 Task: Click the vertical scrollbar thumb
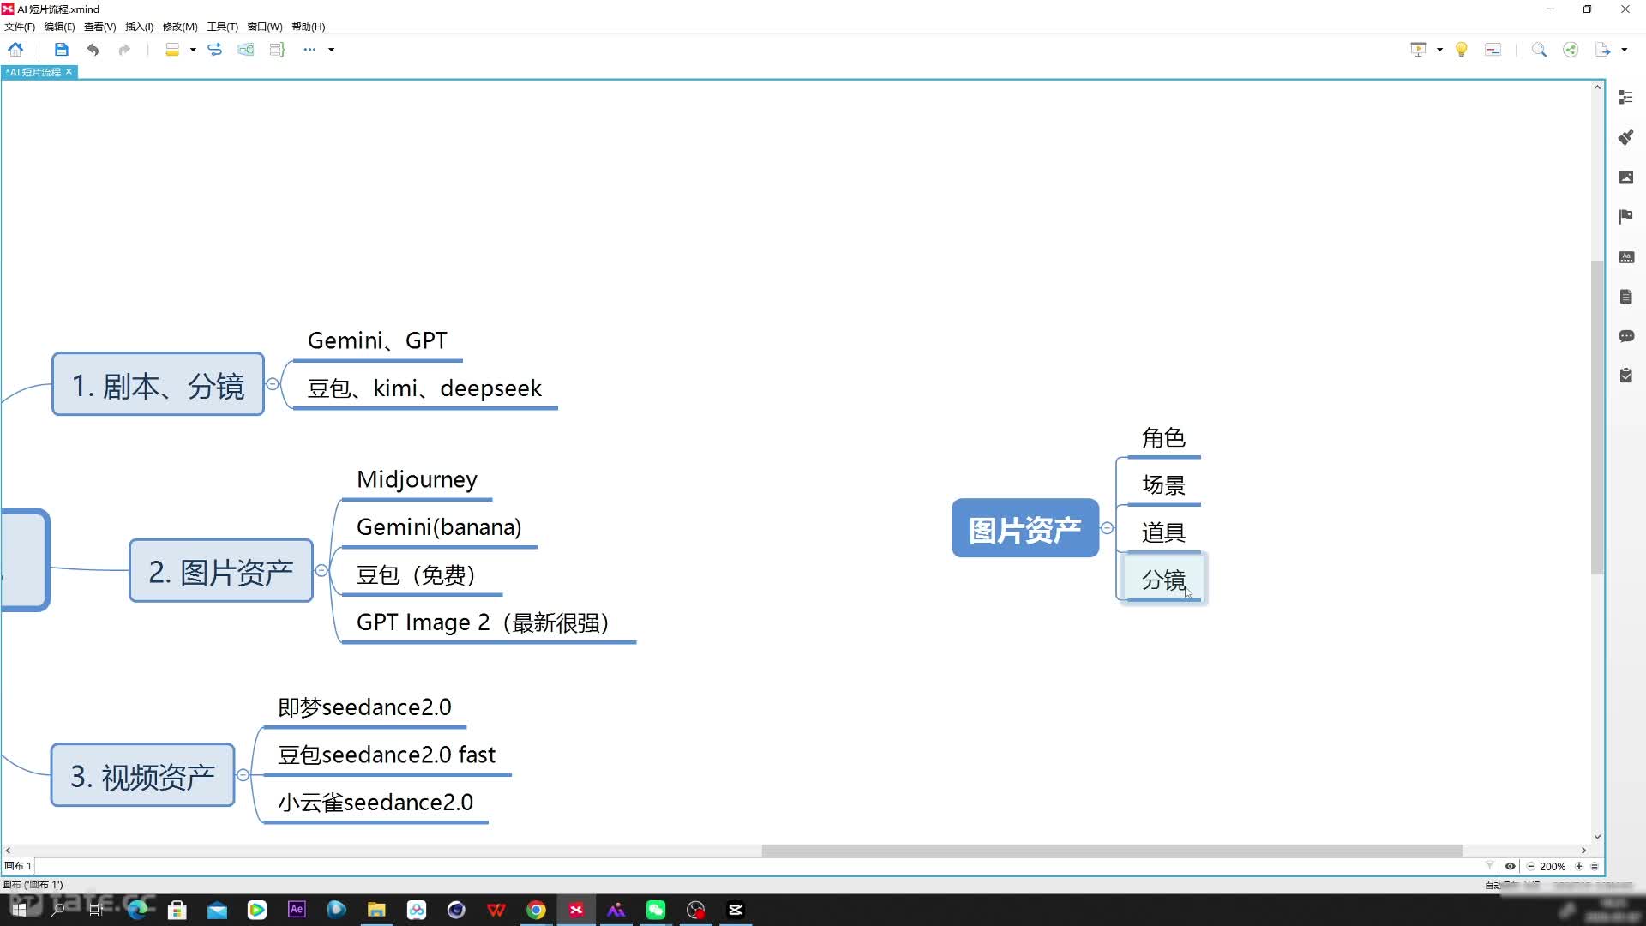pyautogui.click(x=1597, y=416)
